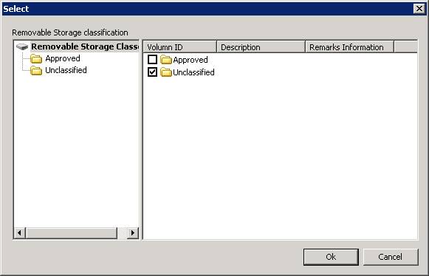
Task: Select Removable Storage Class root tree node
Action: [85, 46]
